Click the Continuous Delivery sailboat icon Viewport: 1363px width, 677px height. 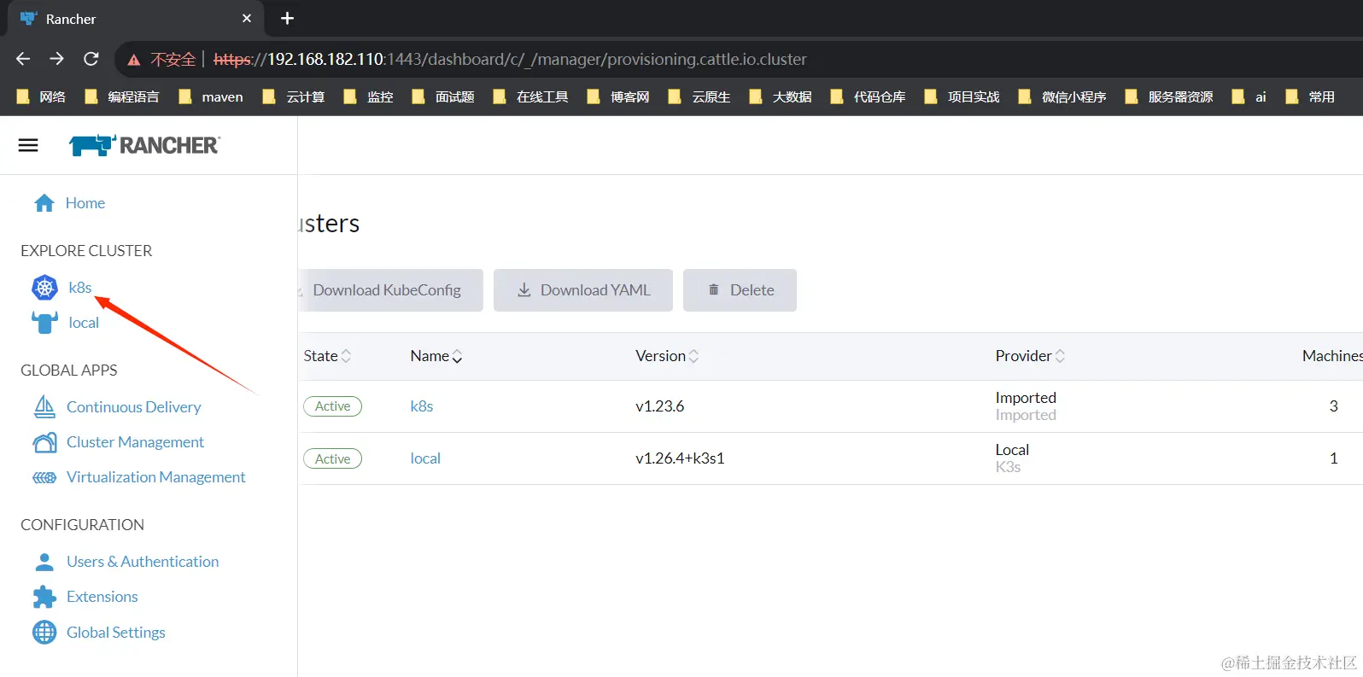[x=44, y=407]
